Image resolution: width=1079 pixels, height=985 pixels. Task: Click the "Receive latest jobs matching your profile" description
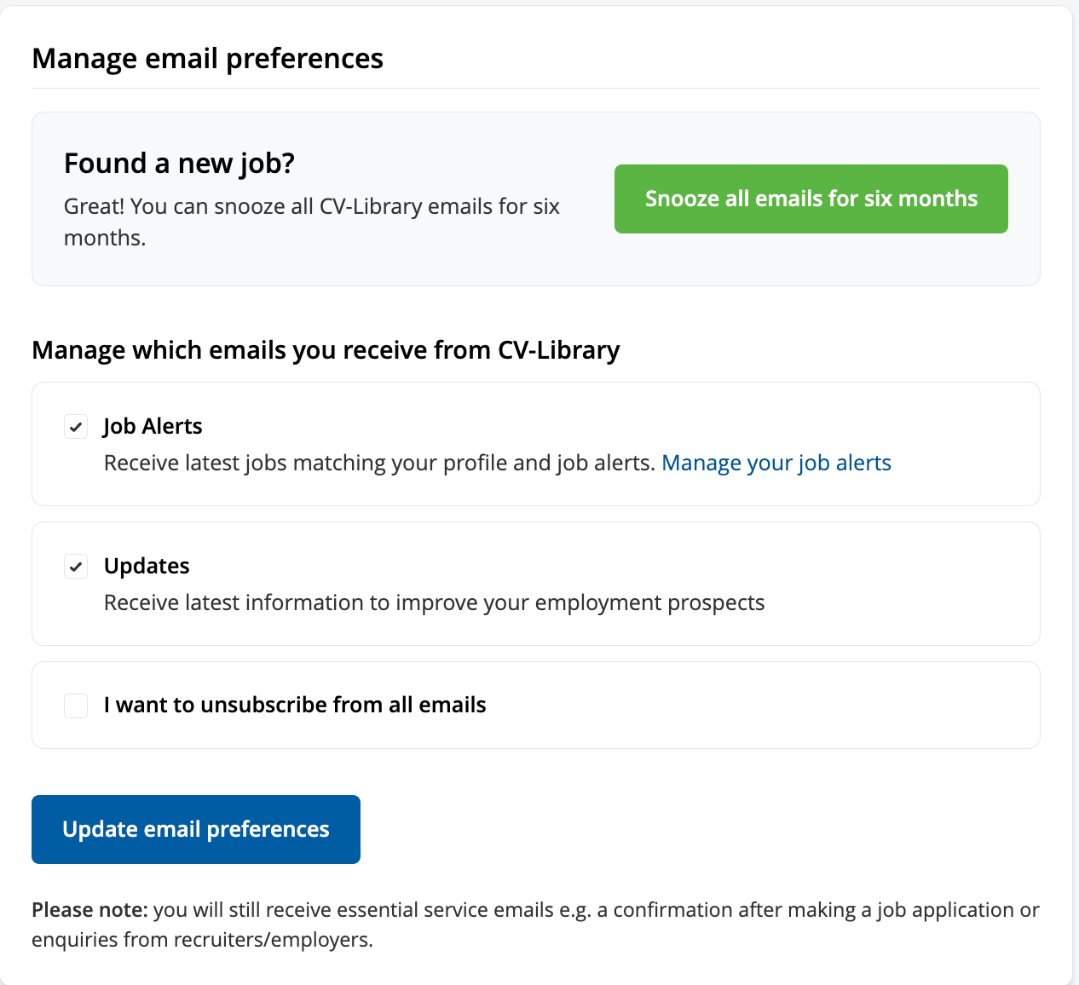[379, 463]
